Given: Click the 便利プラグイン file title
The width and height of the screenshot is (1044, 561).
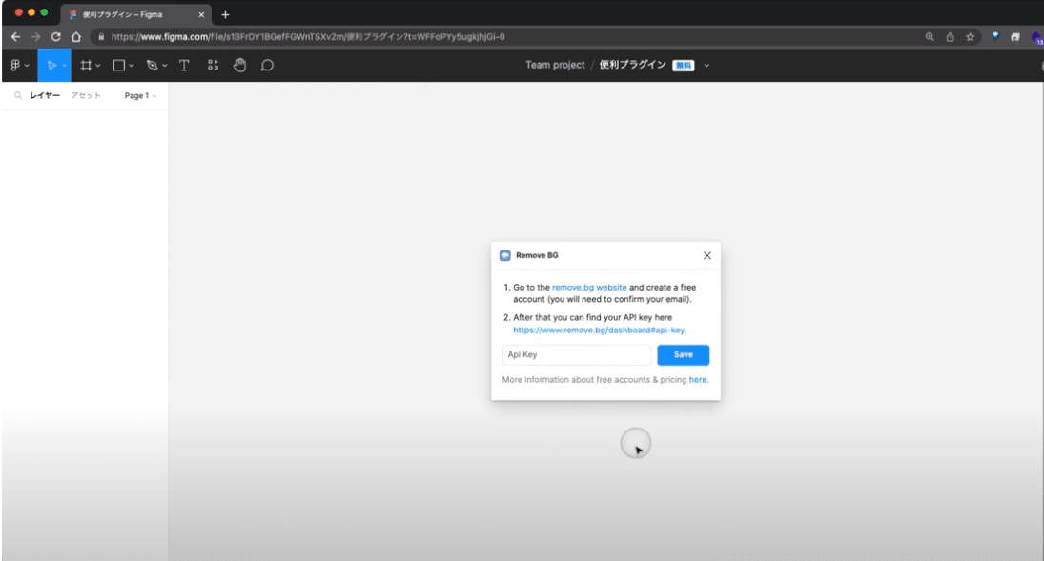Looking at the screenshot, I should (x=632, y=65).
